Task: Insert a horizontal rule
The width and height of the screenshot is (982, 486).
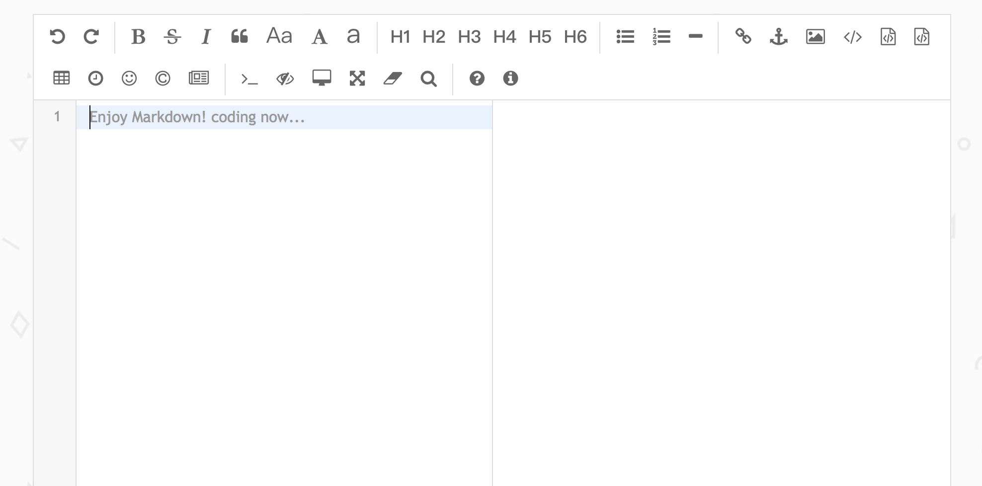Action: (696, 36)
